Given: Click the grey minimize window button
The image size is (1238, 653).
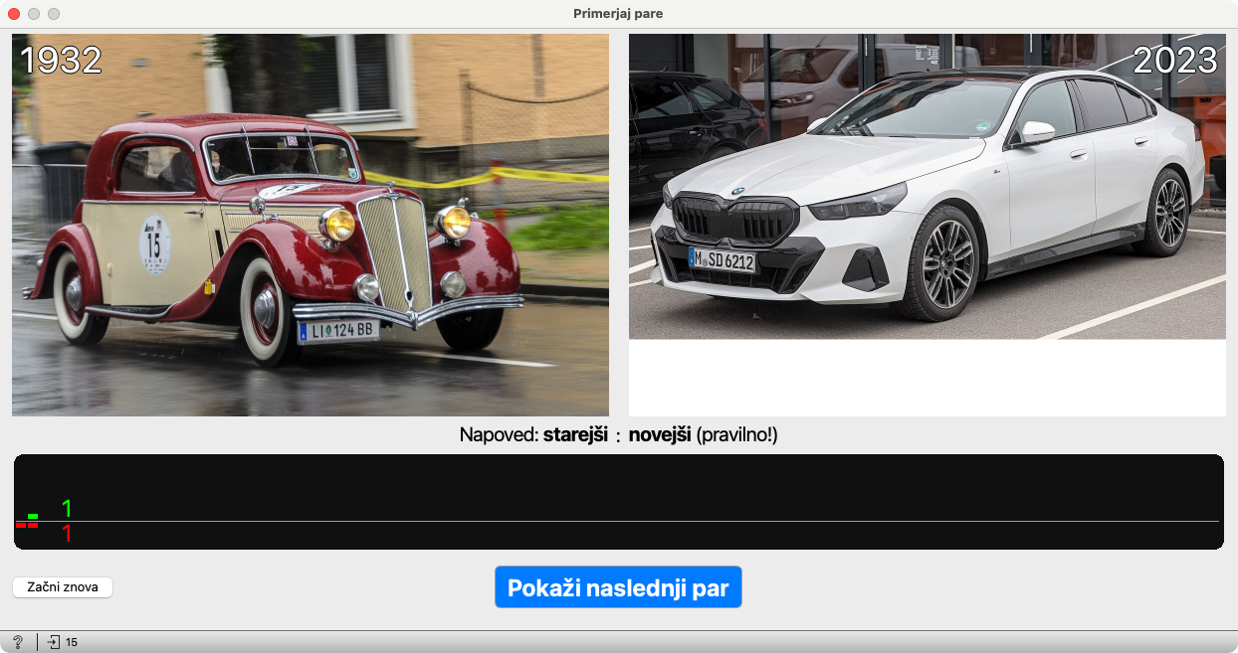Looking at the screenshot, I should (x=34, y=14).
